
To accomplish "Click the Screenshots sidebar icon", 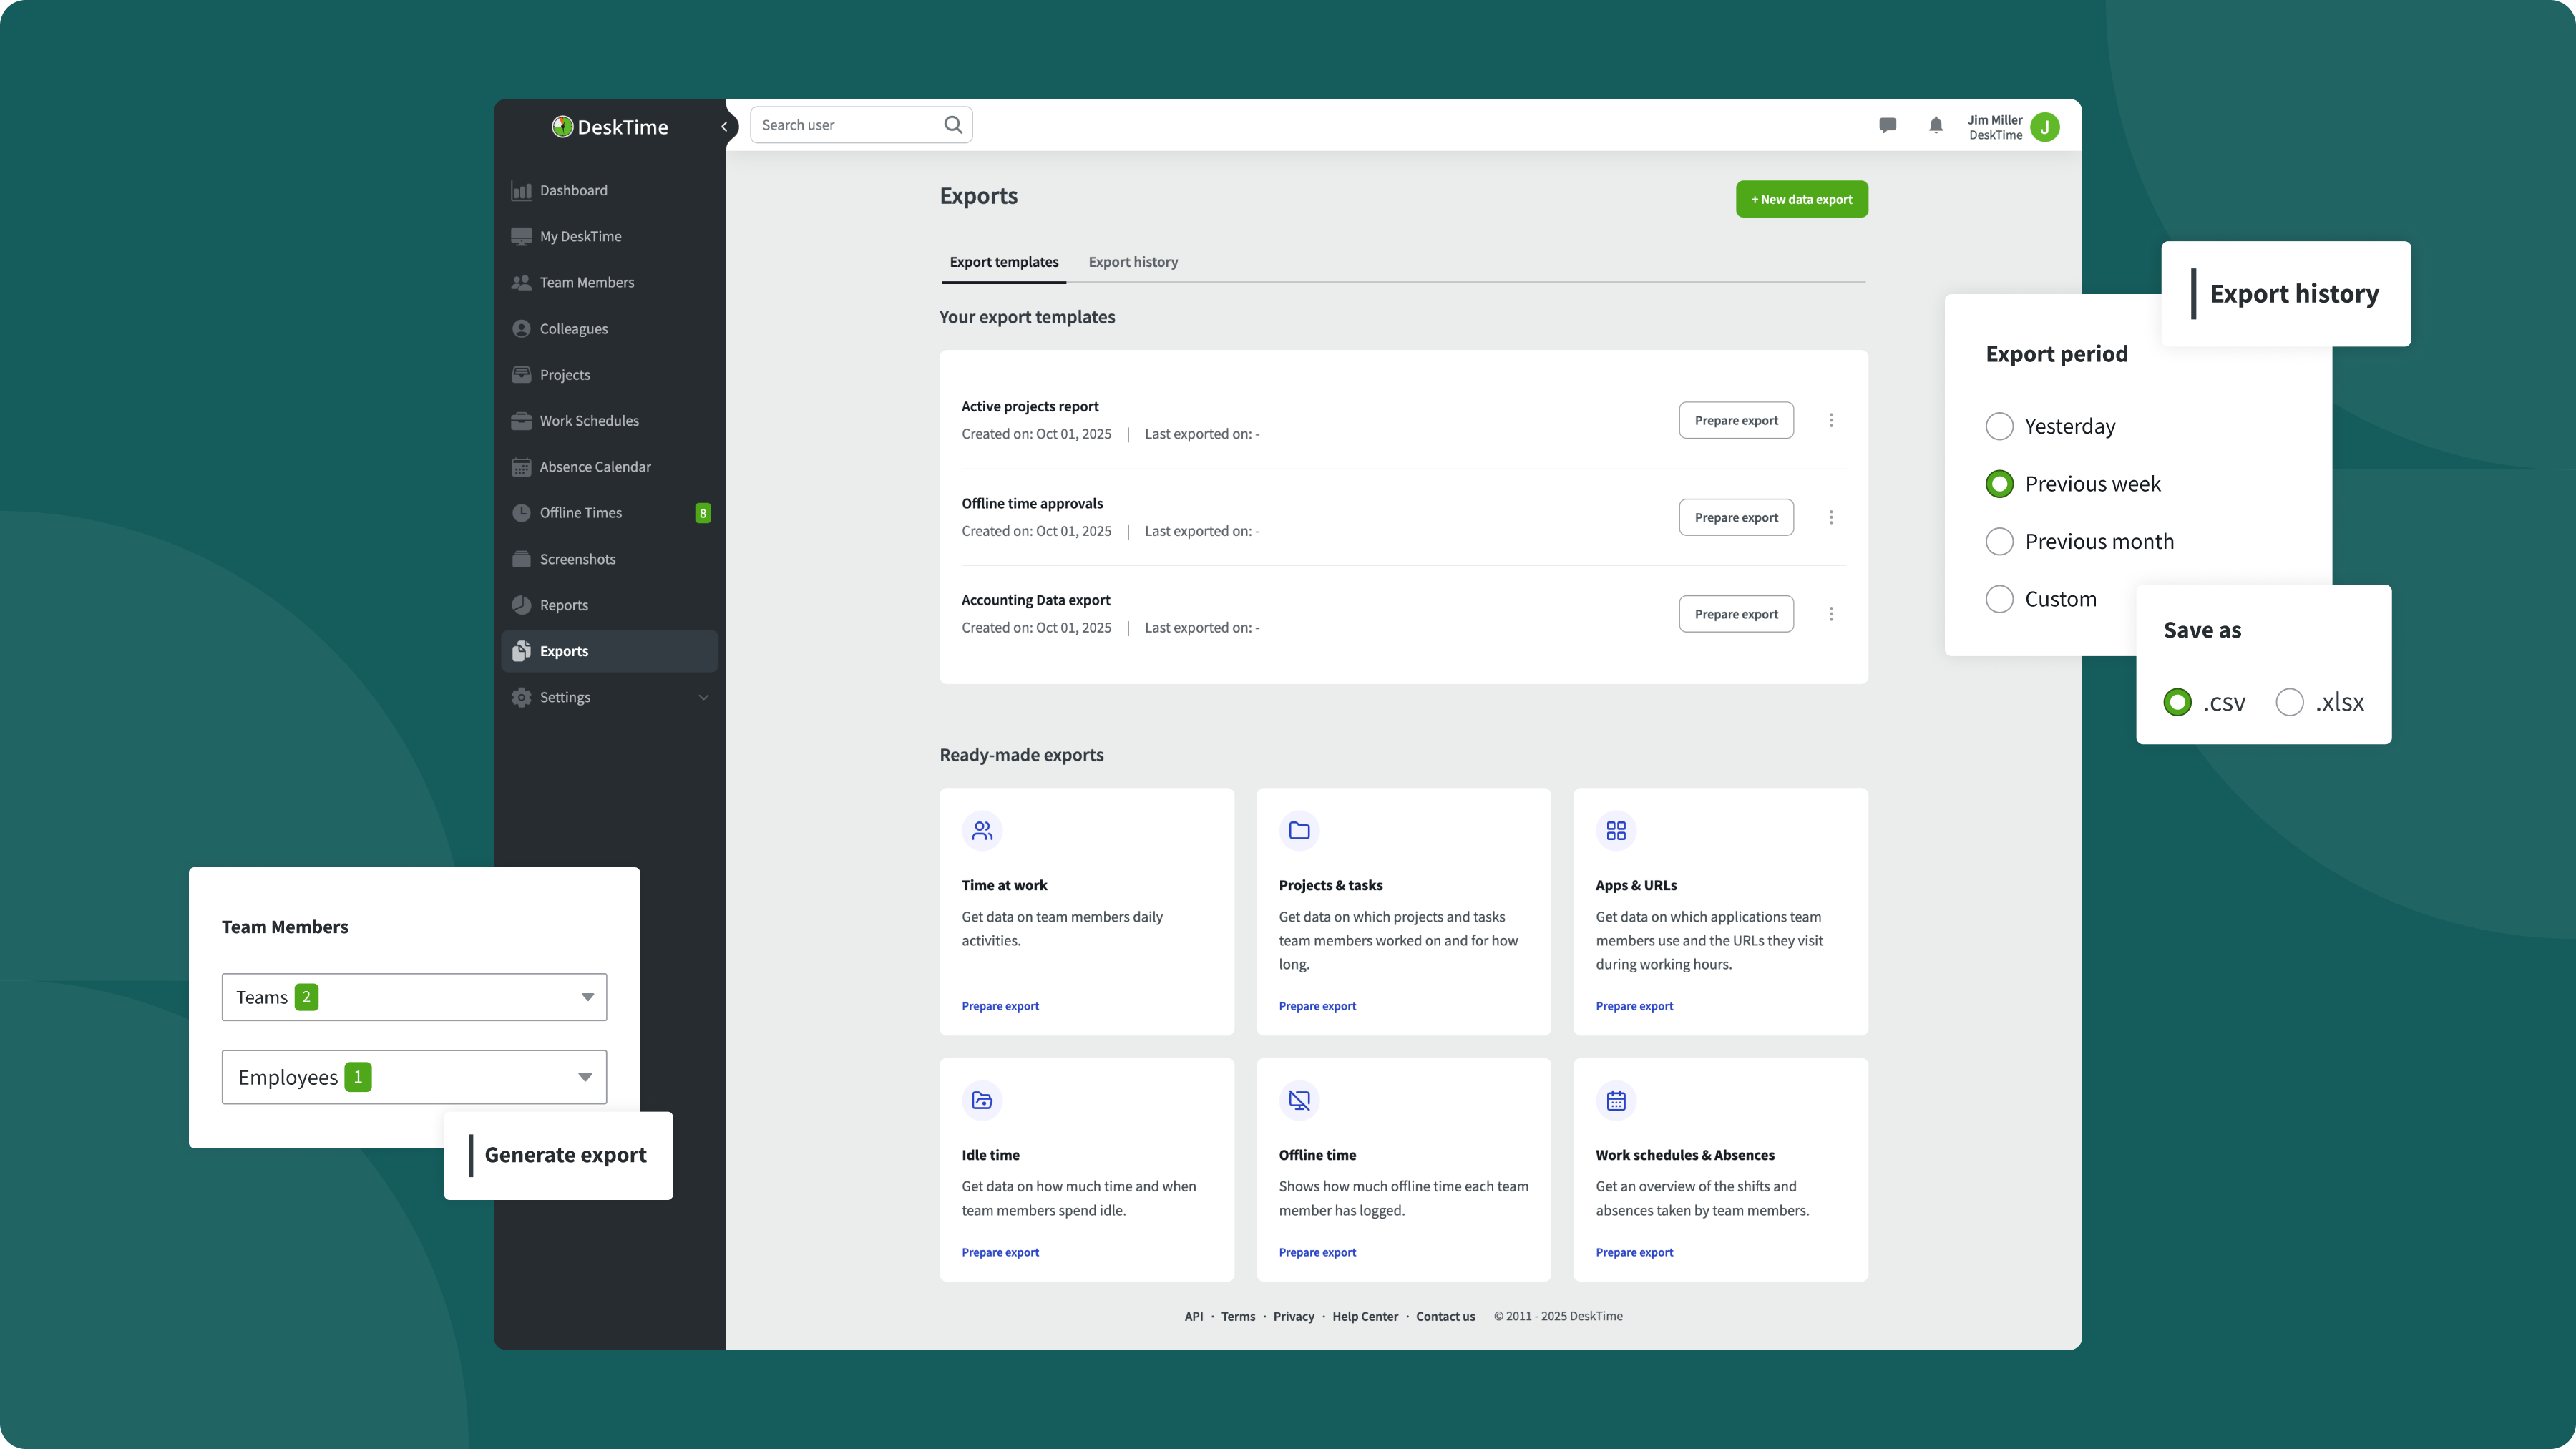I will click(521, 559).
